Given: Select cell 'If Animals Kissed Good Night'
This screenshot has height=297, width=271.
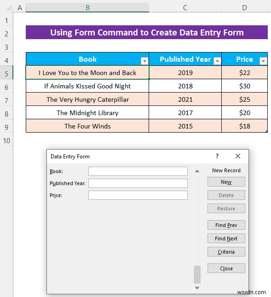Looking at the screenshot, I should pyautogui.click(x=87, y=86).
